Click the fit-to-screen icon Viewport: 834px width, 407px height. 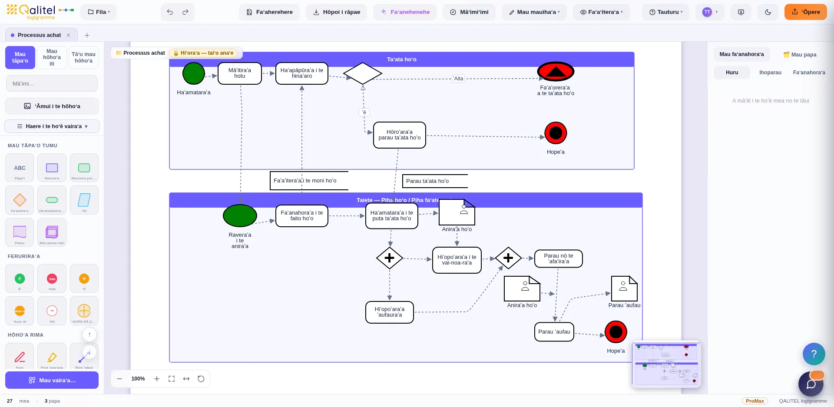[172, 379]
